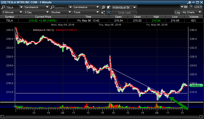
Task: Click the Low column header
Action: tap(175, 17)
